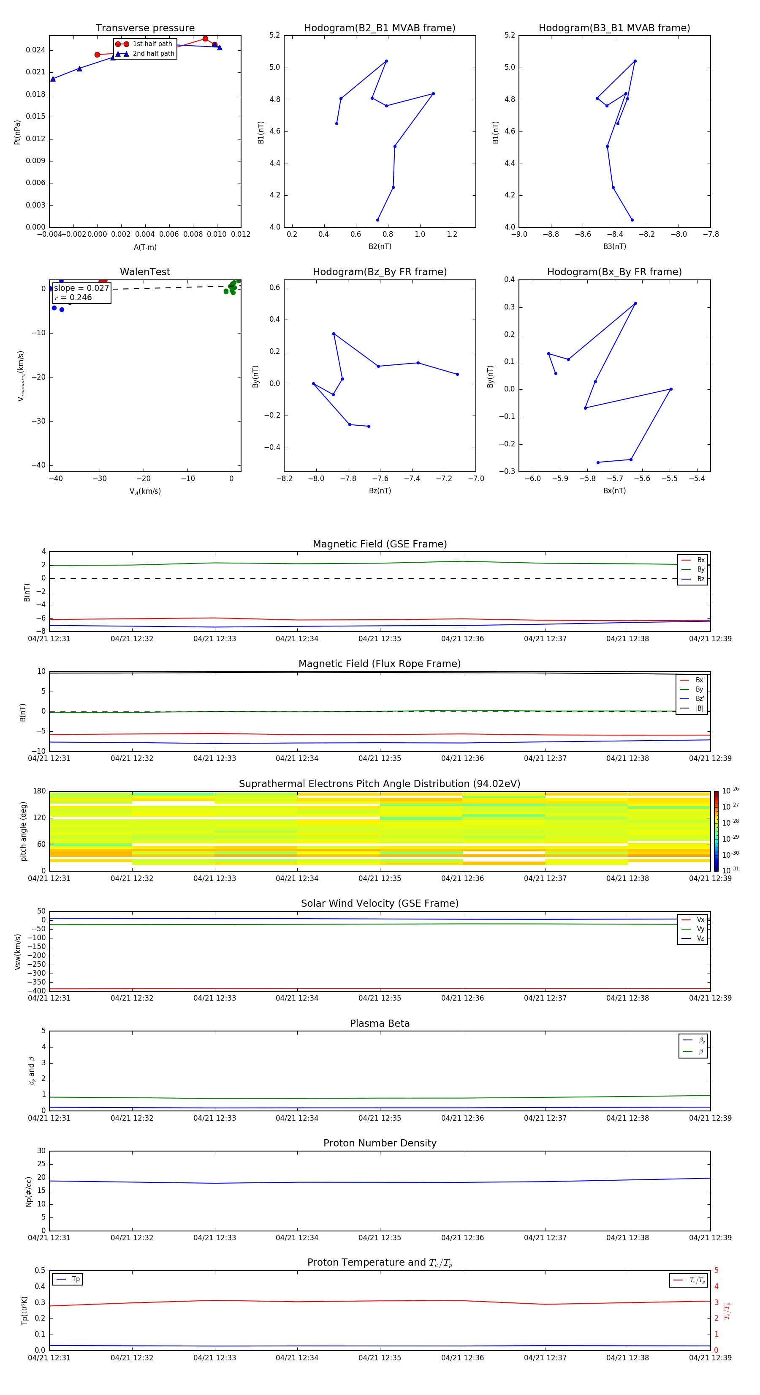The height and width of the screenshot is (1395, 760).
Task: Click the 'Bx(nT)' x-axis label
Action: pos(614,491)
